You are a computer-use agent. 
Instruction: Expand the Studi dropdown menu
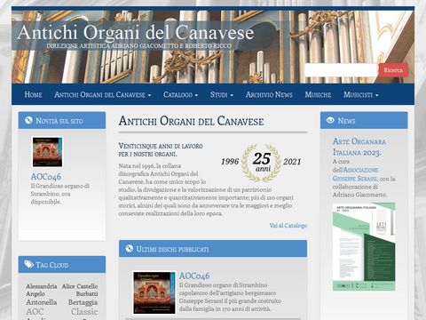(222, 95)
